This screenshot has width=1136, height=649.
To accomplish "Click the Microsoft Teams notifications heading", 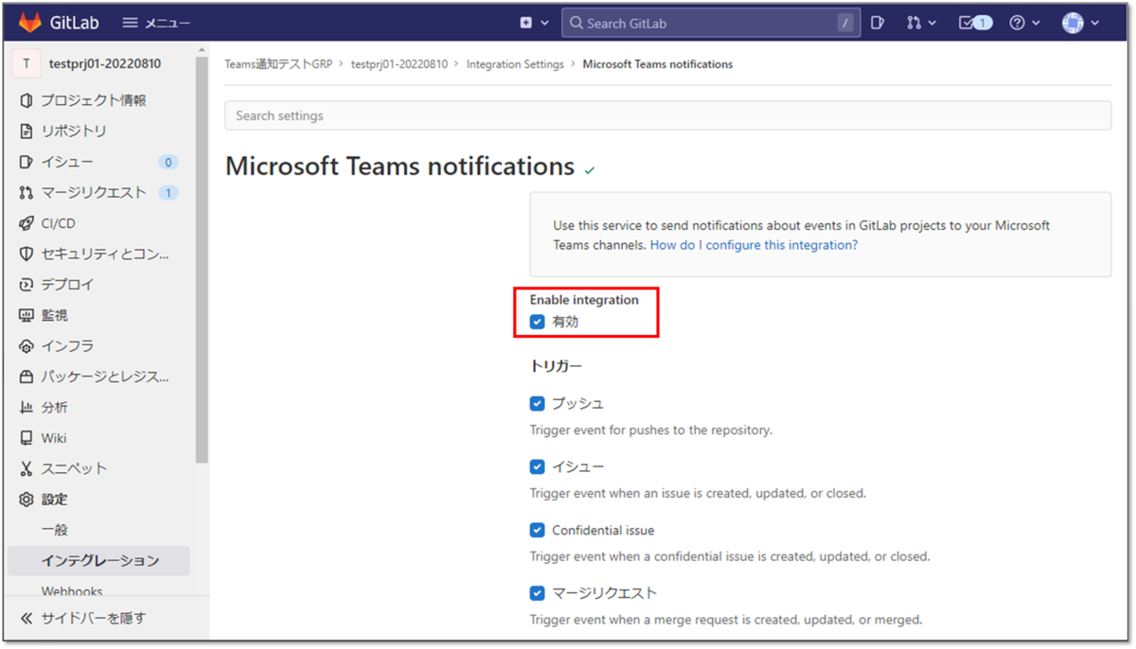I will (x=399, y=167).
